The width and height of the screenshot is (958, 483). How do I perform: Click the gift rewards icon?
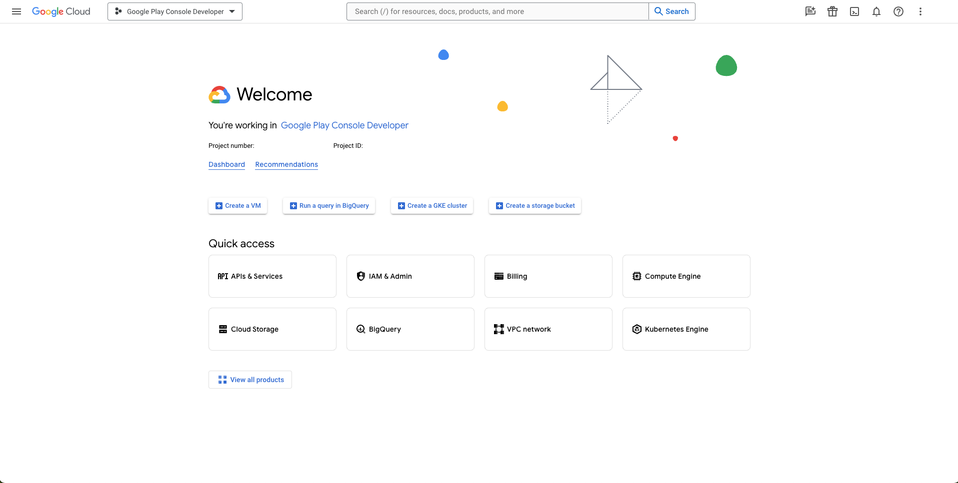pyautogui.click(x=832, y=11)
